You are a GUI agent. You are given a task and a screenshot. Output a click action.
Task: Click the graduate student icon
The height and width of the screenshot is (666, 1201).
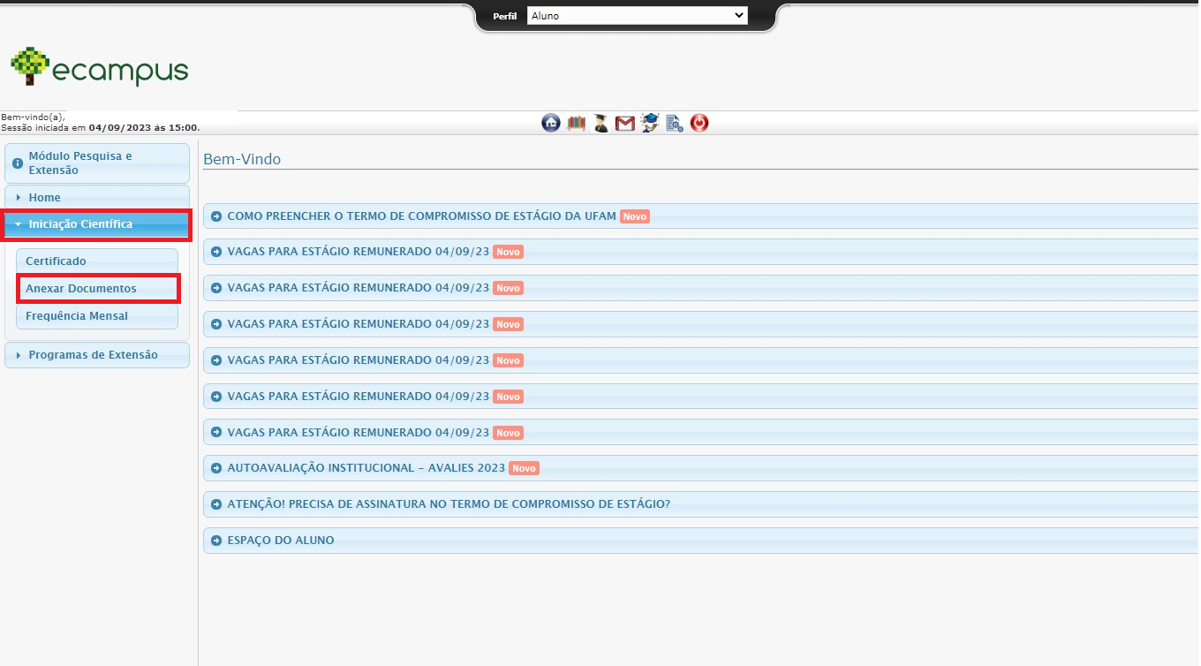tap(601, 124)
